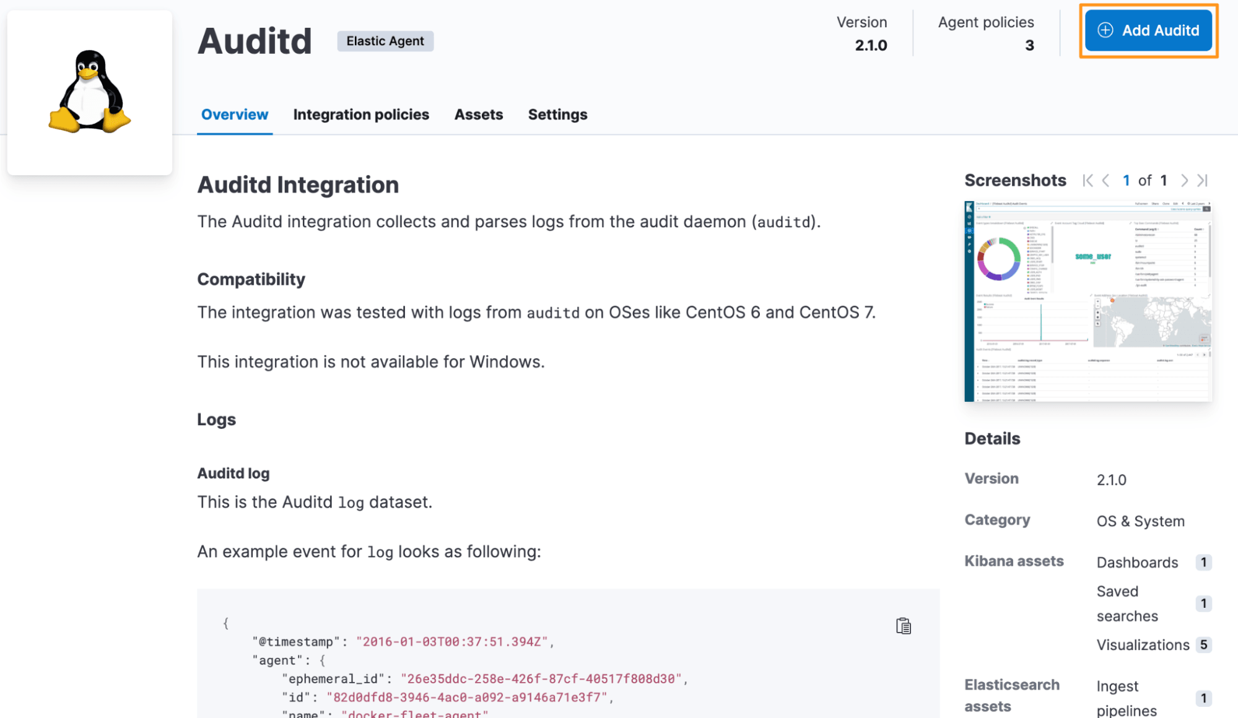Open the Settings tab
Image resolution: width=1238 pixels, height=718 pixels.
click(557, 115)
